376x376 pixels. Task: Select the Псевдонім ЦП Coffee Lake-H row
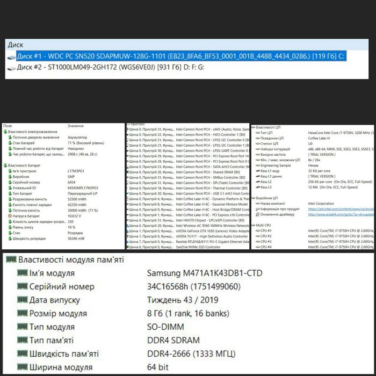(x=293, y=139)
